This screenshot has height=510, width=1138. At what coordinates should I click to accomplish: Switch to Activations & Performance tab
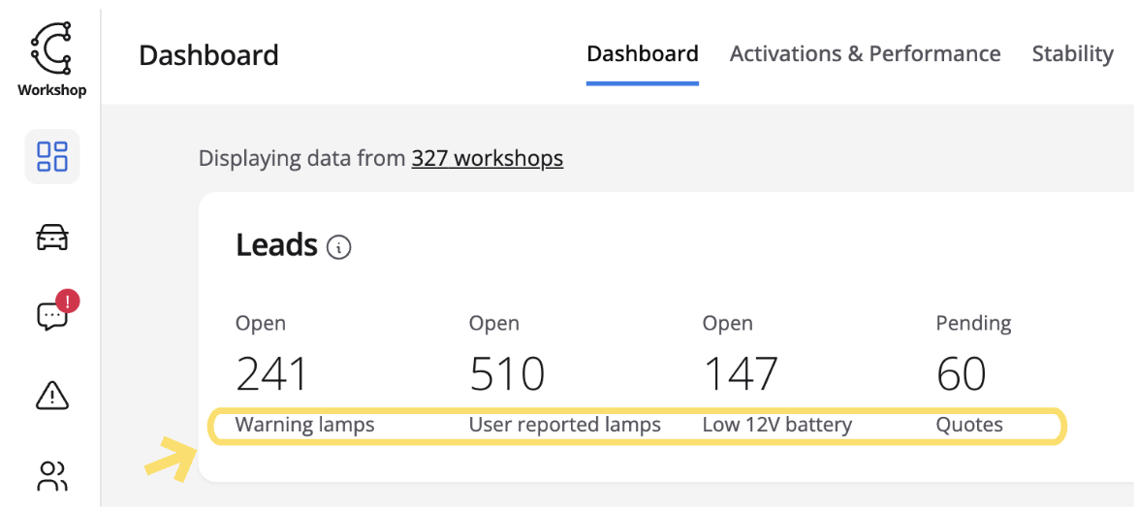[865, 54]
